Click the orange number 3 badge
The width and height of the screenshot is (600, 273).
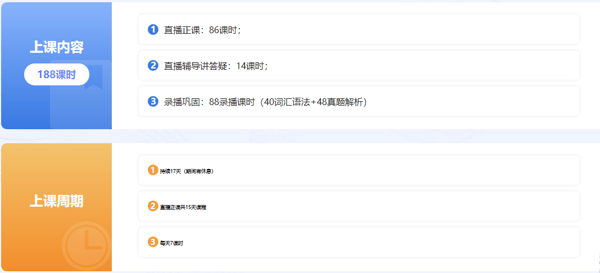point(153,242)
